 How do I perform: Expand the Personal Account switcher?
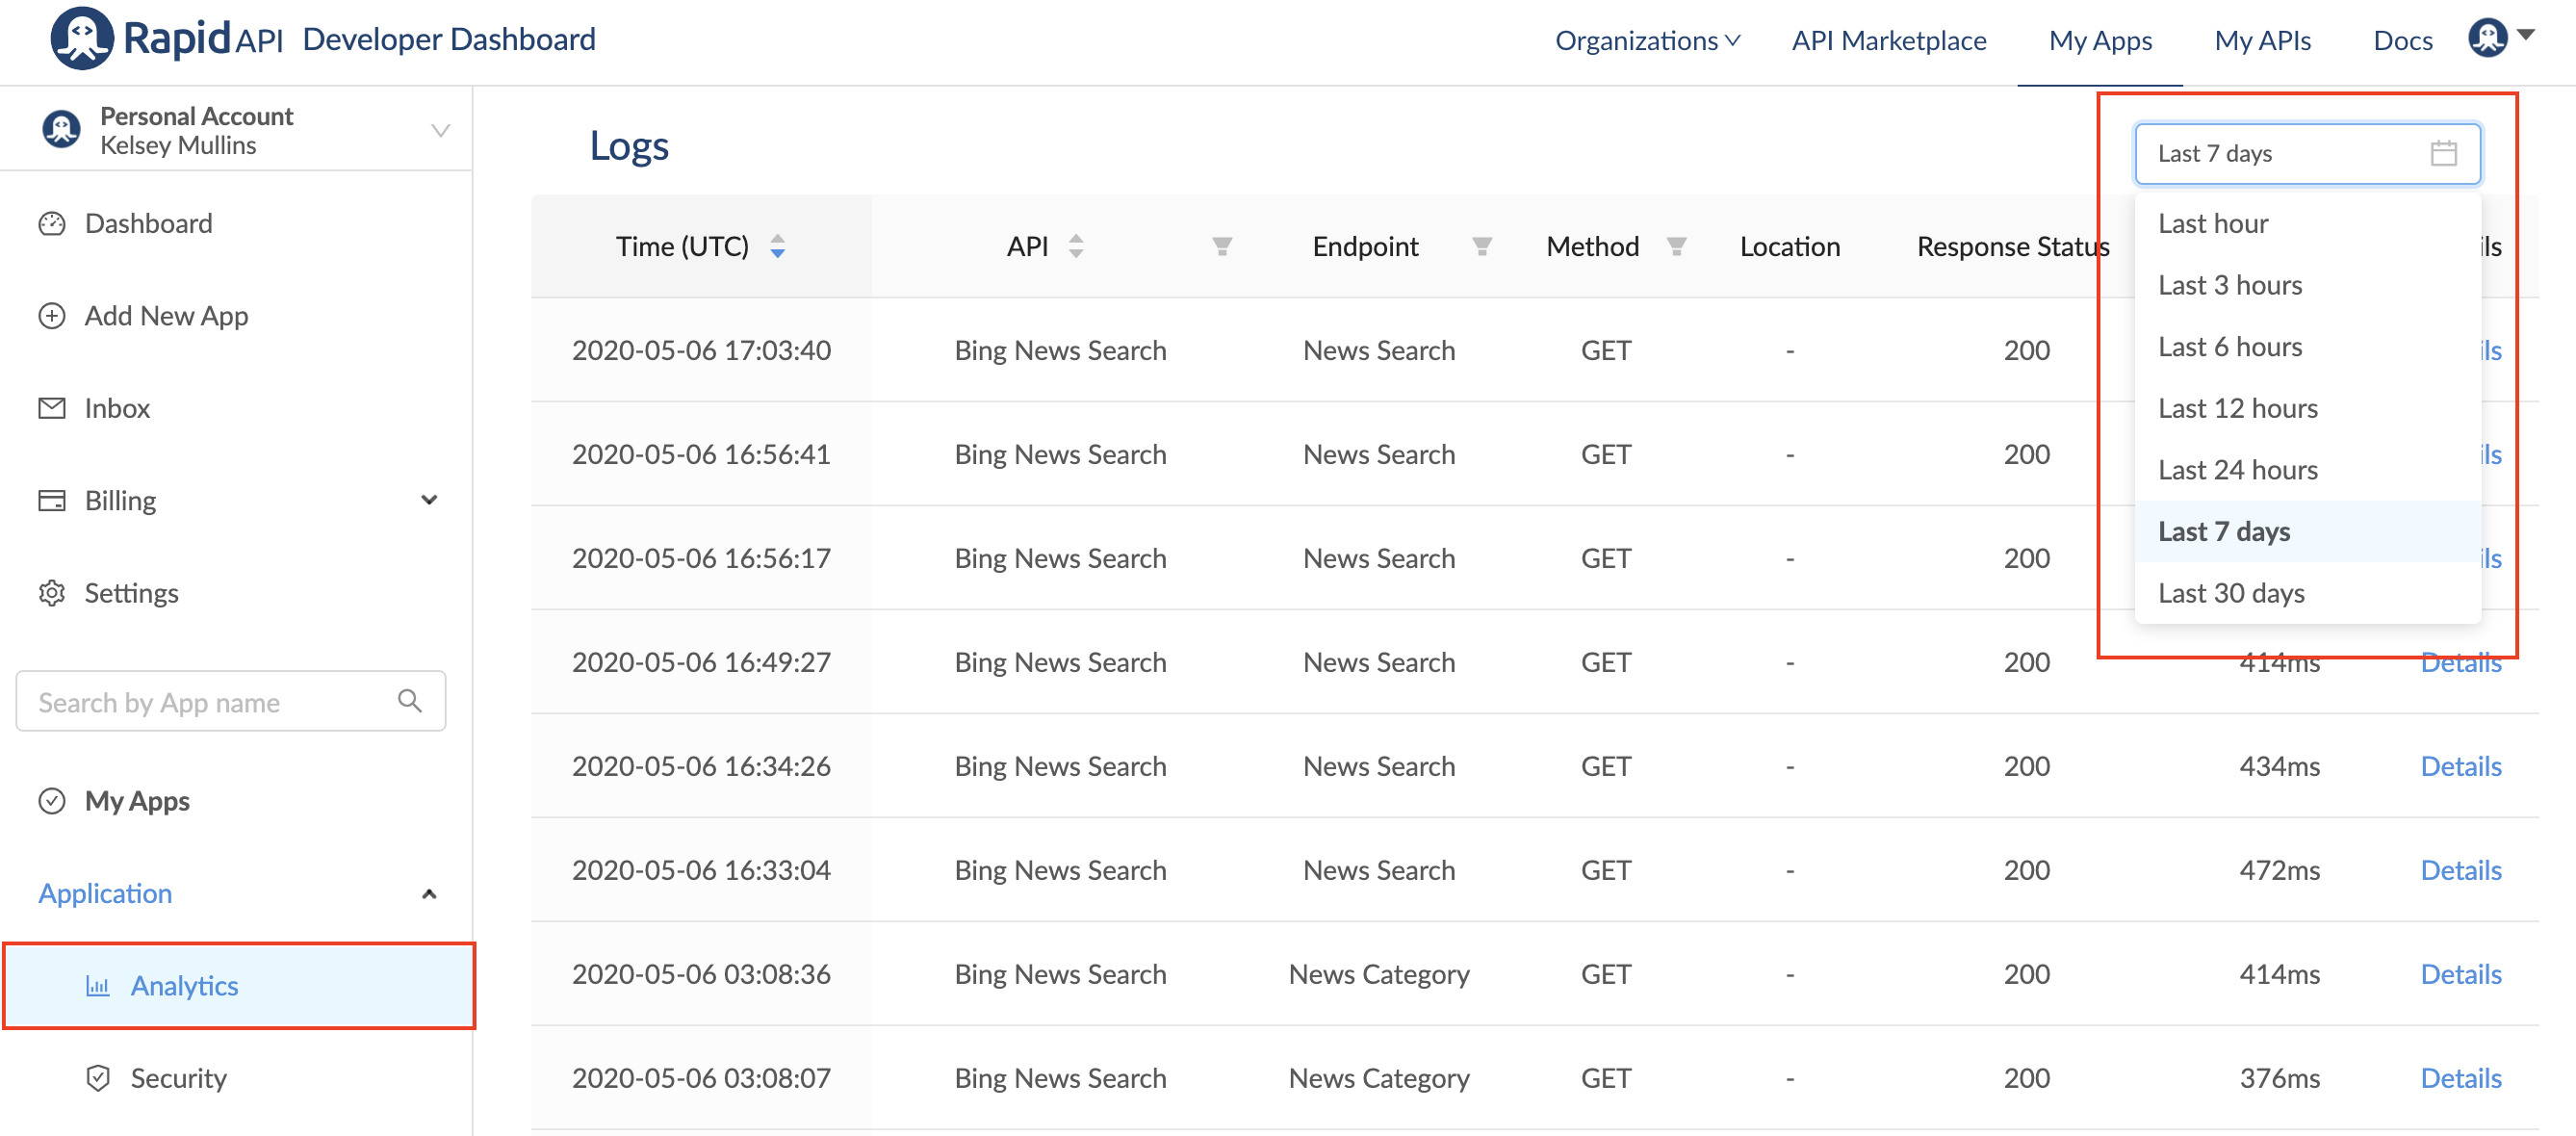440,131
